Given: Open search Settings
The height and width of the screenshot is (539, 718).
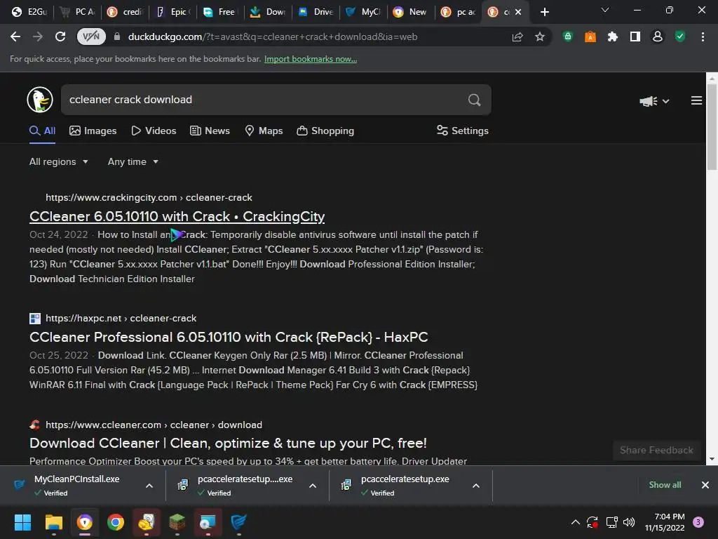Looking at the screenshot, I should click(463, 131).
